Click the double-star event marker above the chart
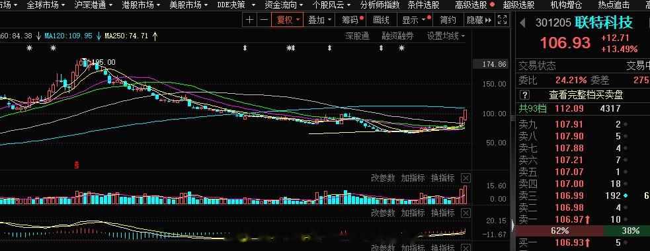This screenshot has height=251, width=650. click(x=291, y=48)
